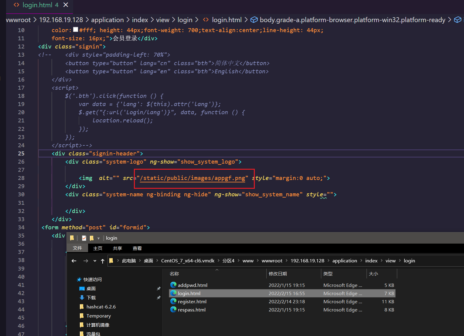Go back in File Explorer
Screen dimensions: 464x336
[x=74, y=261]
